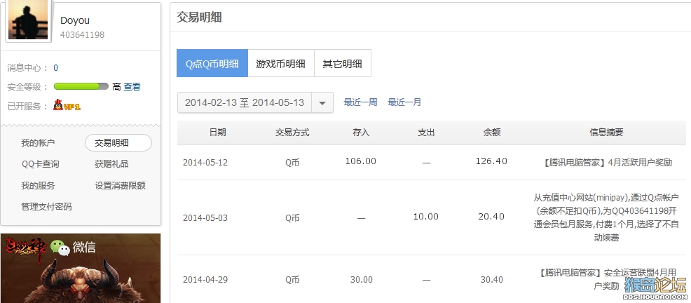Select 交易明细 in sidebar menu
This screenshot has width=691, height=303.
point(118,143)
